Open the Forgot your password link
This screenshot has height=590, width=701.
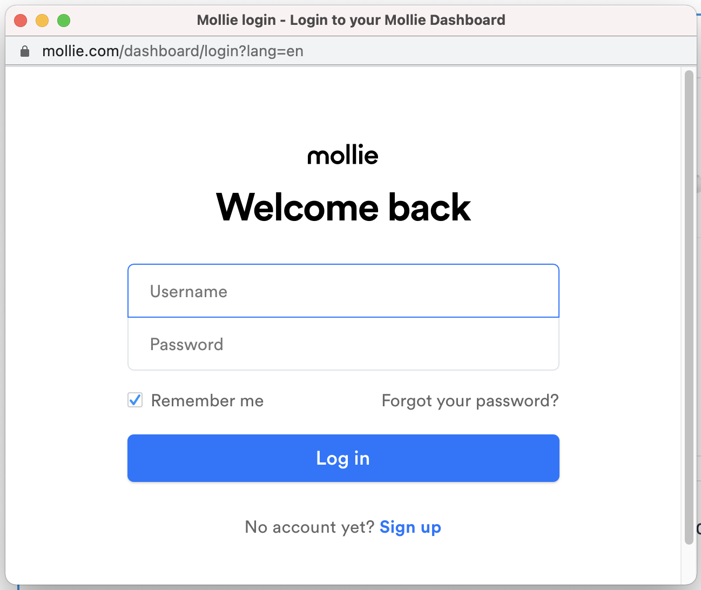point(470,401)
